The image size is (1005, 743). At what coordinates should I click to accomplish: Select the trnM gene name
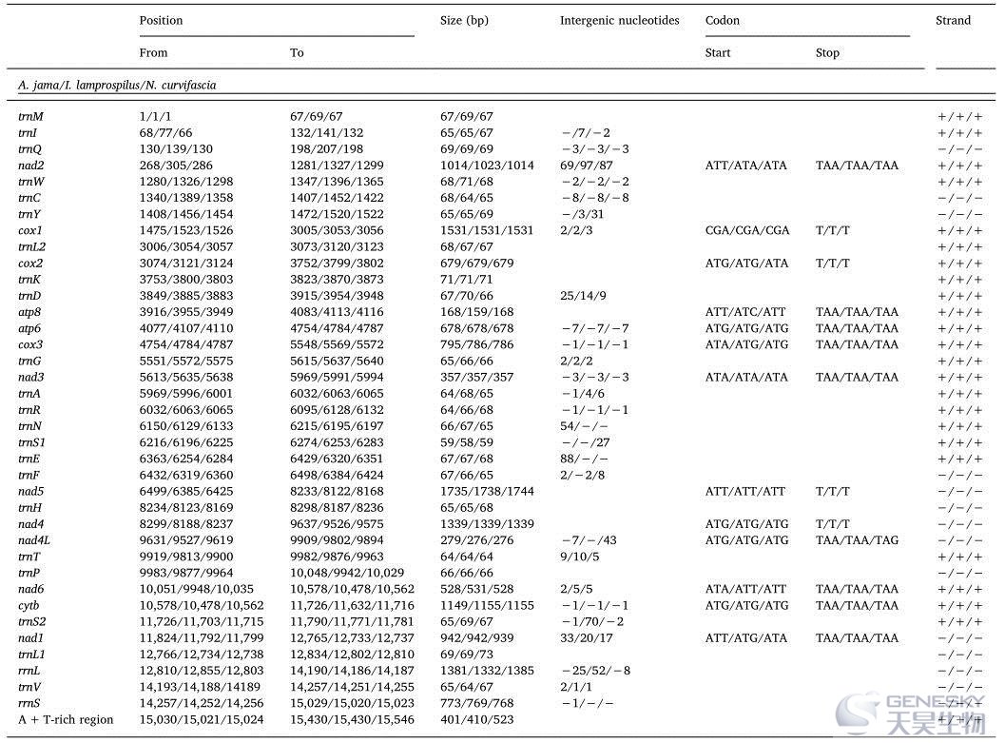30,117
